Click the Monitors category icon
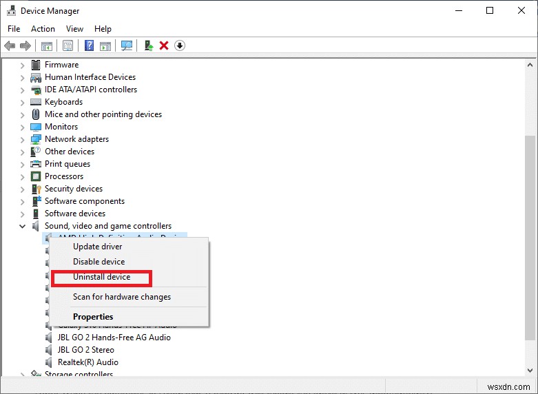 36,127
